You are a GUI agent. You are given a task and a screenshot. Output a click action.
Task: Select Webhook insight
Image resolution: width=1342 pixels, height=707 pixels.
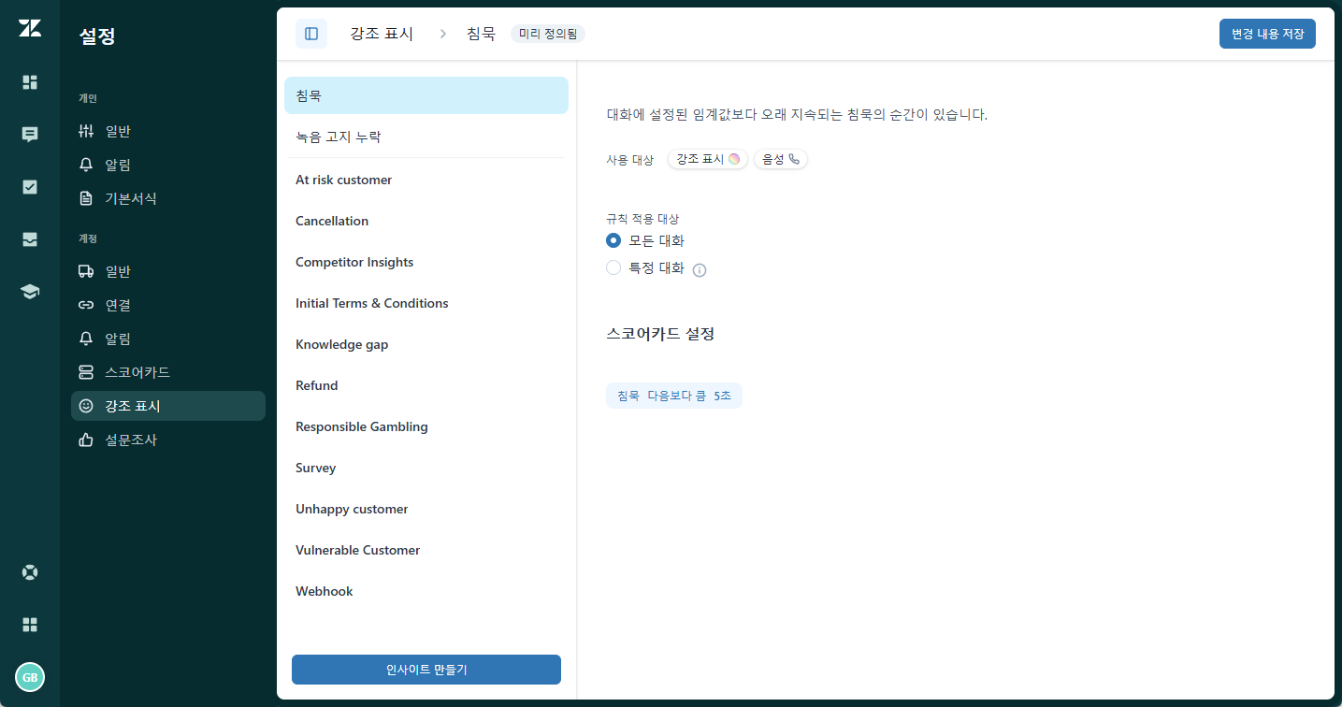(426, 591)
